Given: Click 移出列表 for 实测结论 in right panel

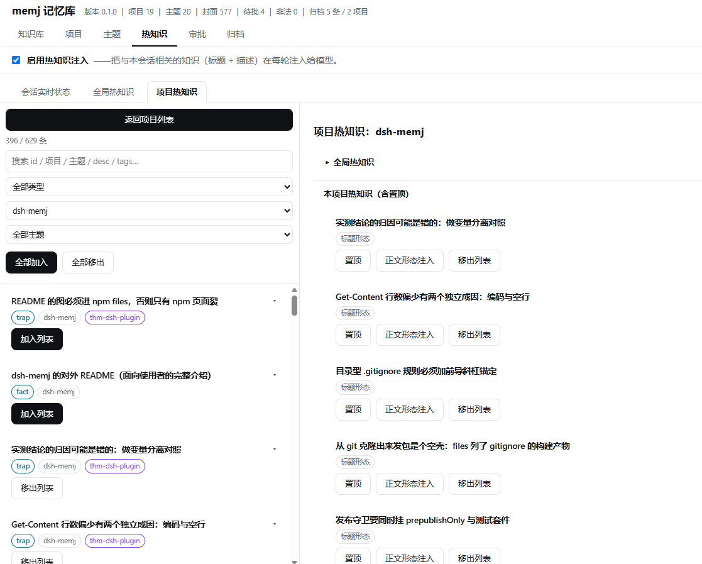Looking at the screenshot, I should [474, 261].
